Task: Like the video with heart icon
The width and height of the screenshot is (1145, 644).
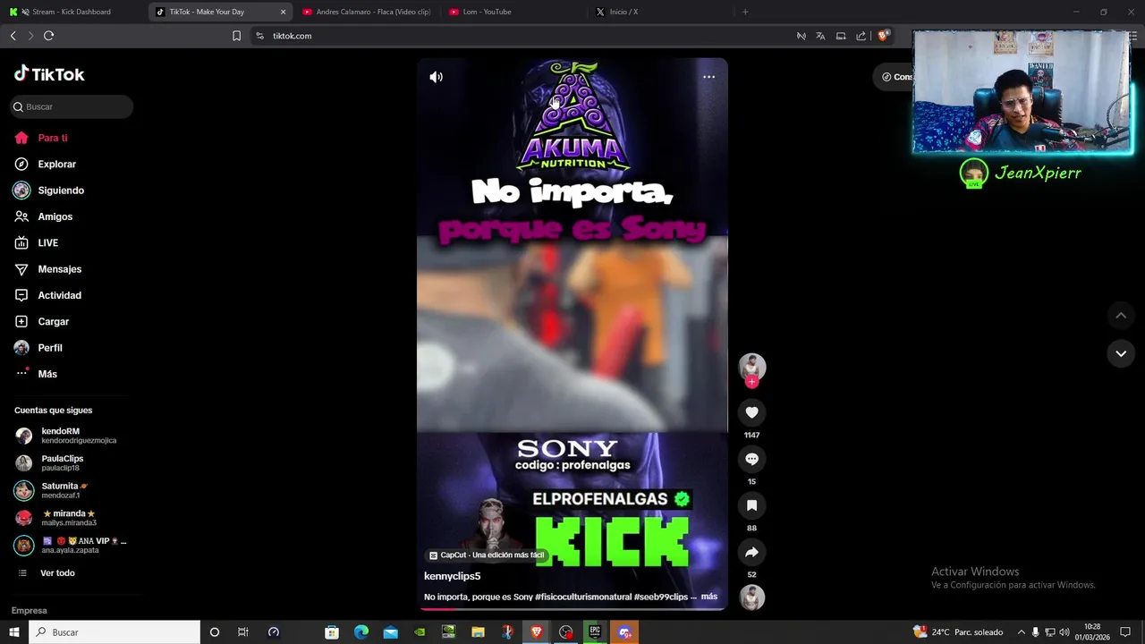Action: click(751, 412)
